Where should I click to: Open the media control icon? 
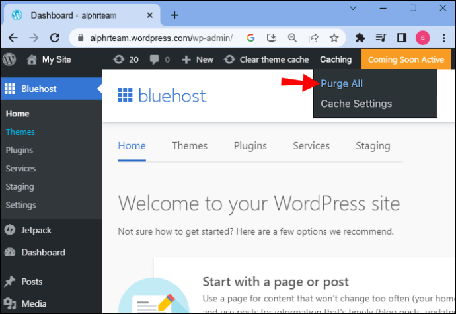(x=381, y=38)
